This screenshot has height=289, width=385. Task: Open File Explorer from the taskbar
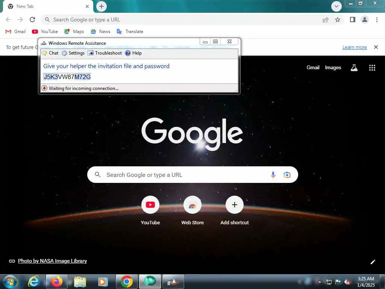pos(80,281)
